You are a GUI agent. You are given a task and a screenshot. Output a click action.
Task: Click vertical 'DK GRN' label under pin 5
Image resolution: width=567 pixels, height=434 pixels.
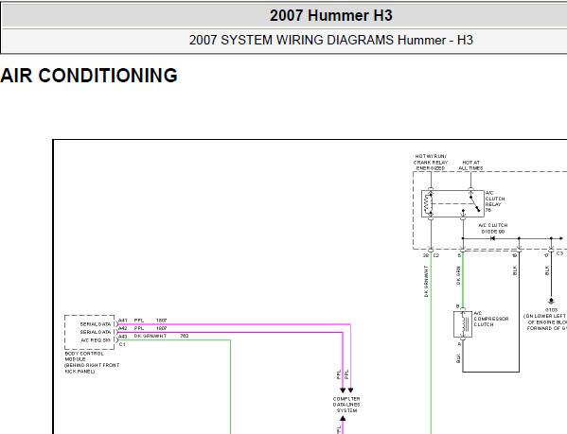[x=458, y=275]
